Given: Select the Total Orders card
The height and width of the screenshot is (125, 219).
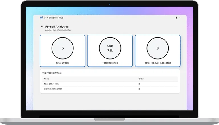Looking at the screenshot, I should pyautogui.click(x=63, y=51).
